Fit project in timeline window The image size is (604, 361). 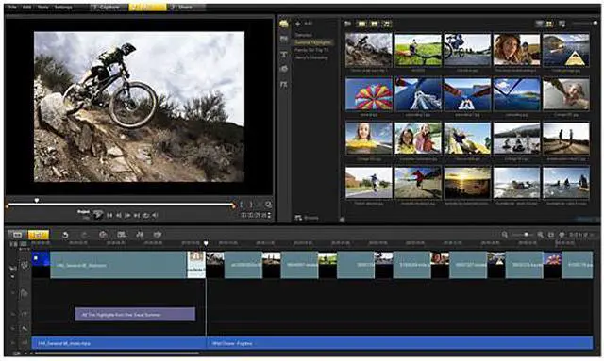click(x=551, y=235)
